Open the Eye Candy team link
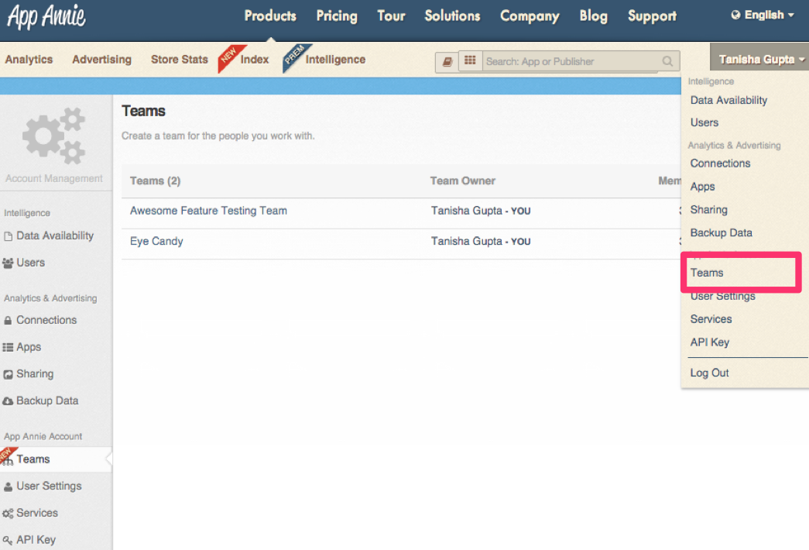Screen dimensions: 809x550 [156, 241]
